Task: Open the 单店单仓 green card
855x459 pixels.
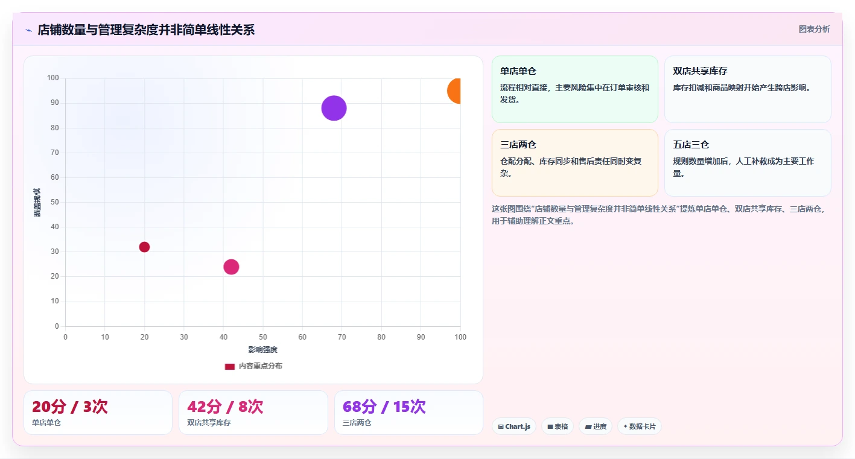Action: pos(574,89)
